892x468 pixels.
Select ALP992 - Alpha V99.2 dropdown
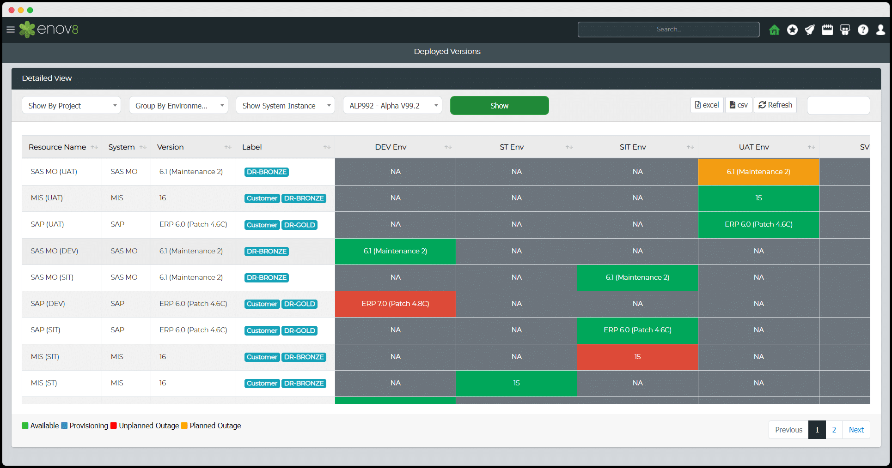(x=392, y=105)
